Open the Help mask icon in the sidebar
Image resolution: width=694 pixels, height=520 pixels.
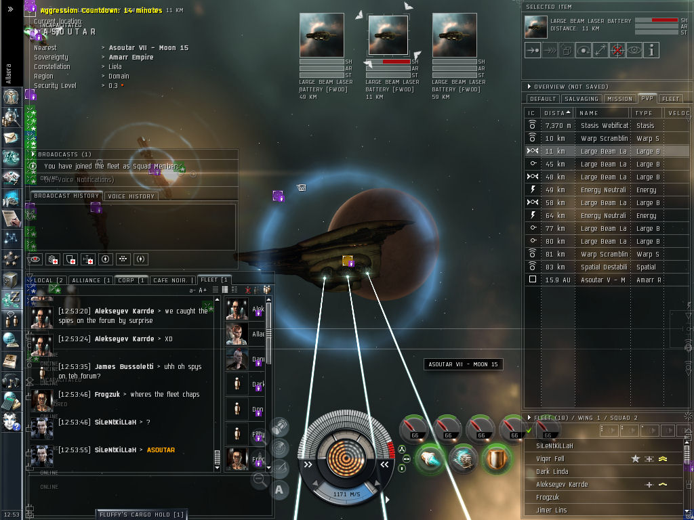11,421
